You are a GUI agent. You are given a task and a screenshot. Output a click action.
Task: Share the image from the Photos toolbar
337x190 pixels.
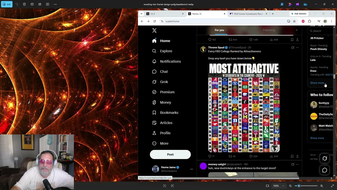pyautogui.click(x=40, y=4)
